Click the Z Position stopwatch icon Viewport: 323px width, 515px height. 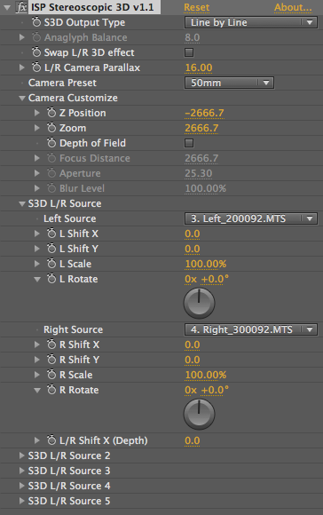pos(51,113)
